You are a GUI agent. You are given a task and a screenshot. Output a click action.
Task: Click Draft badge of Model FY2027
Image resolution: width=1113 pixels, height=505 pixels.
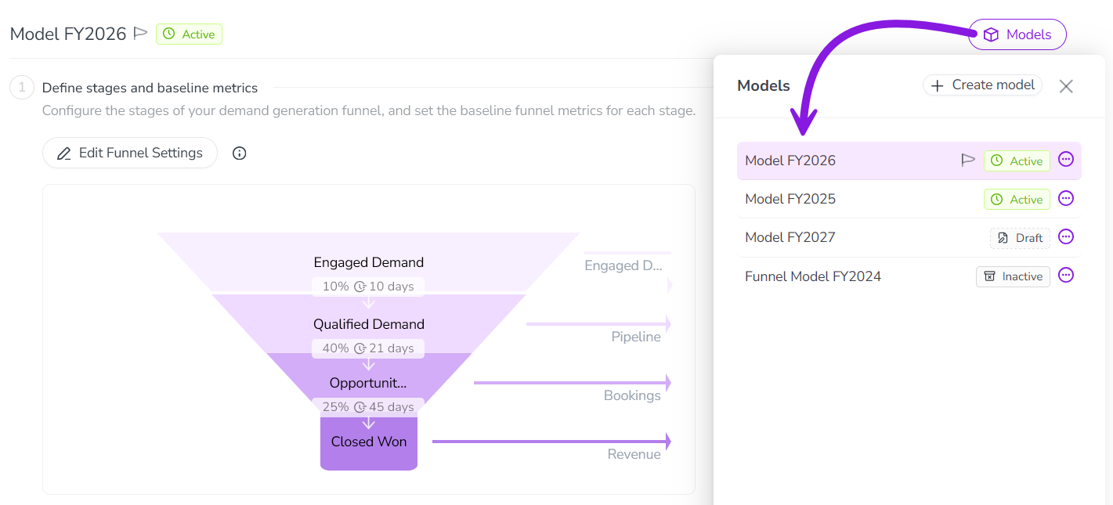tap(1020, 237)
